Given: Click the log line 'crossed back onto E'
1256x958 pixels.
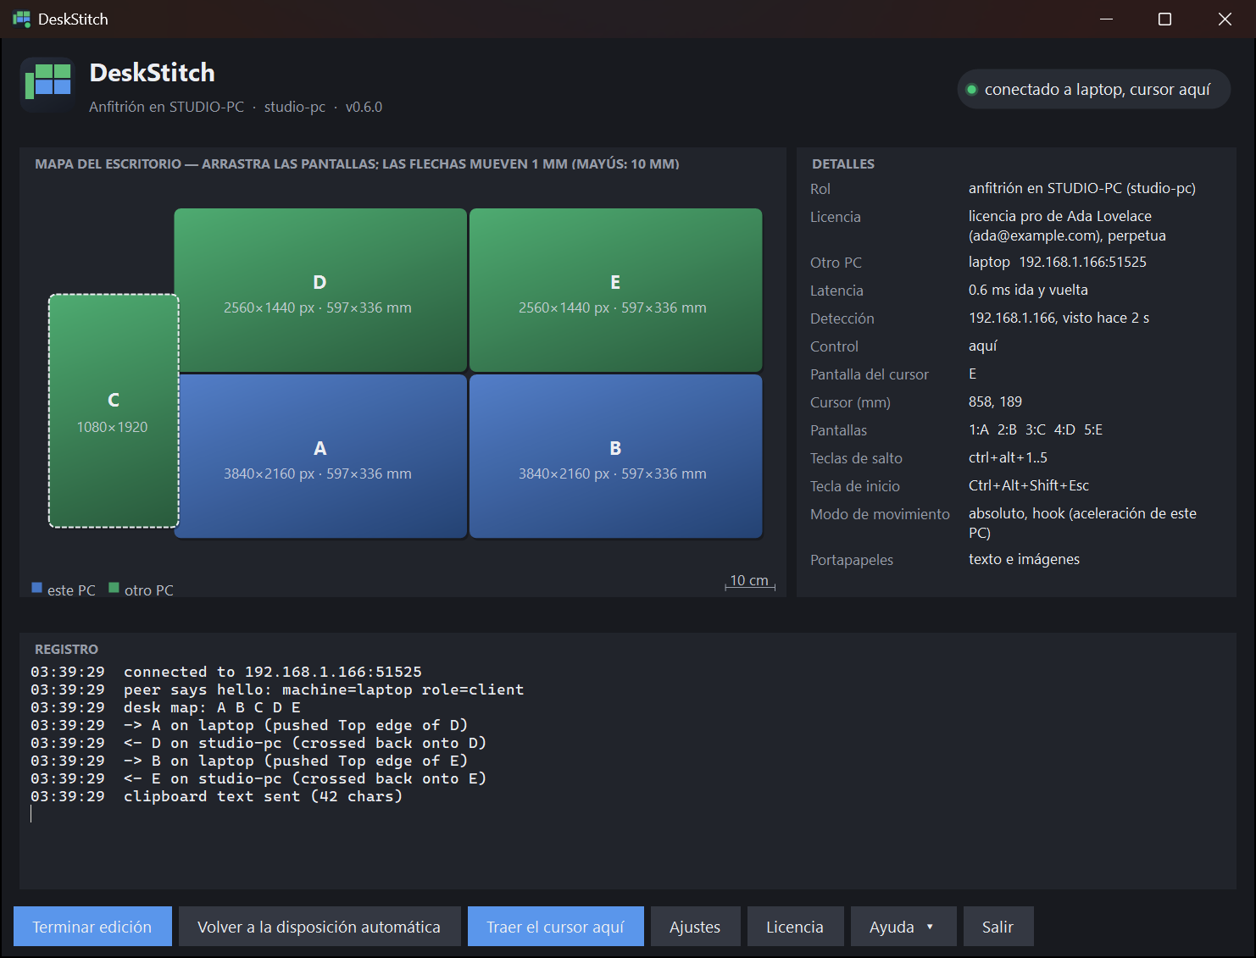Looking at the screenshot, I should (258, 778).
